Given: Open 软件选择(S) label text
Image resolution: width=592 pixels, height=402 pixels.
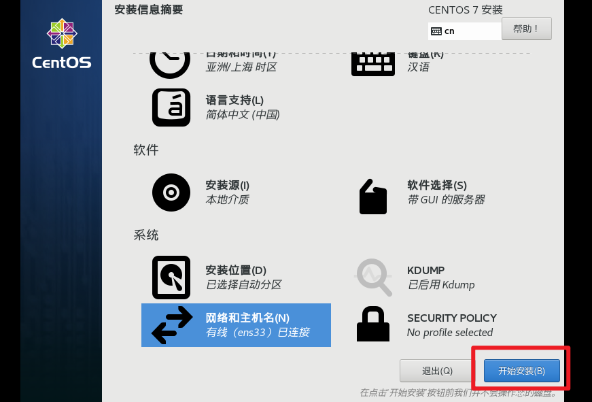Looking at the screenshot, I should 437,185.
